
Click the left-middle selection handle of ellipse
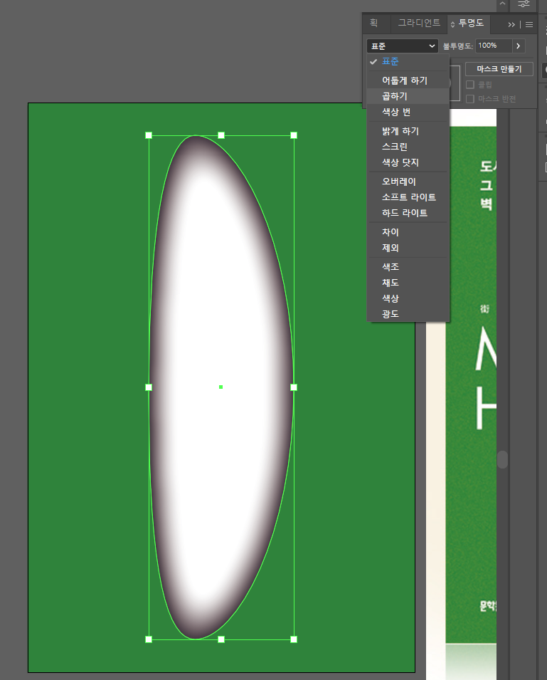click(149, 387)
